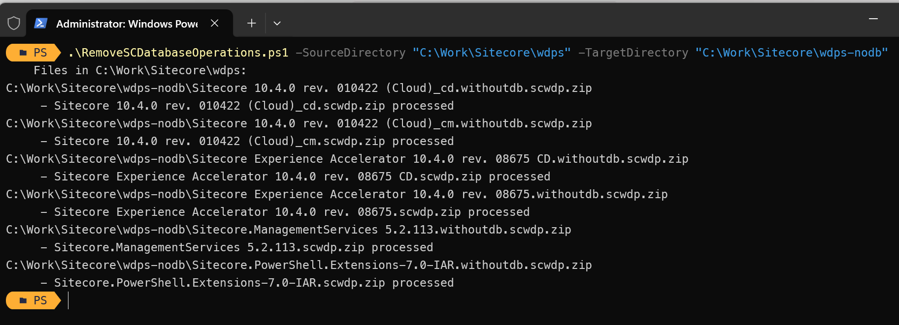Image resolution: width=899 pixels, height=325 pixels.
Task: Click the Cloud)_cd.withoutdb.scwdp.zip output path line
Action: [299, 88]
